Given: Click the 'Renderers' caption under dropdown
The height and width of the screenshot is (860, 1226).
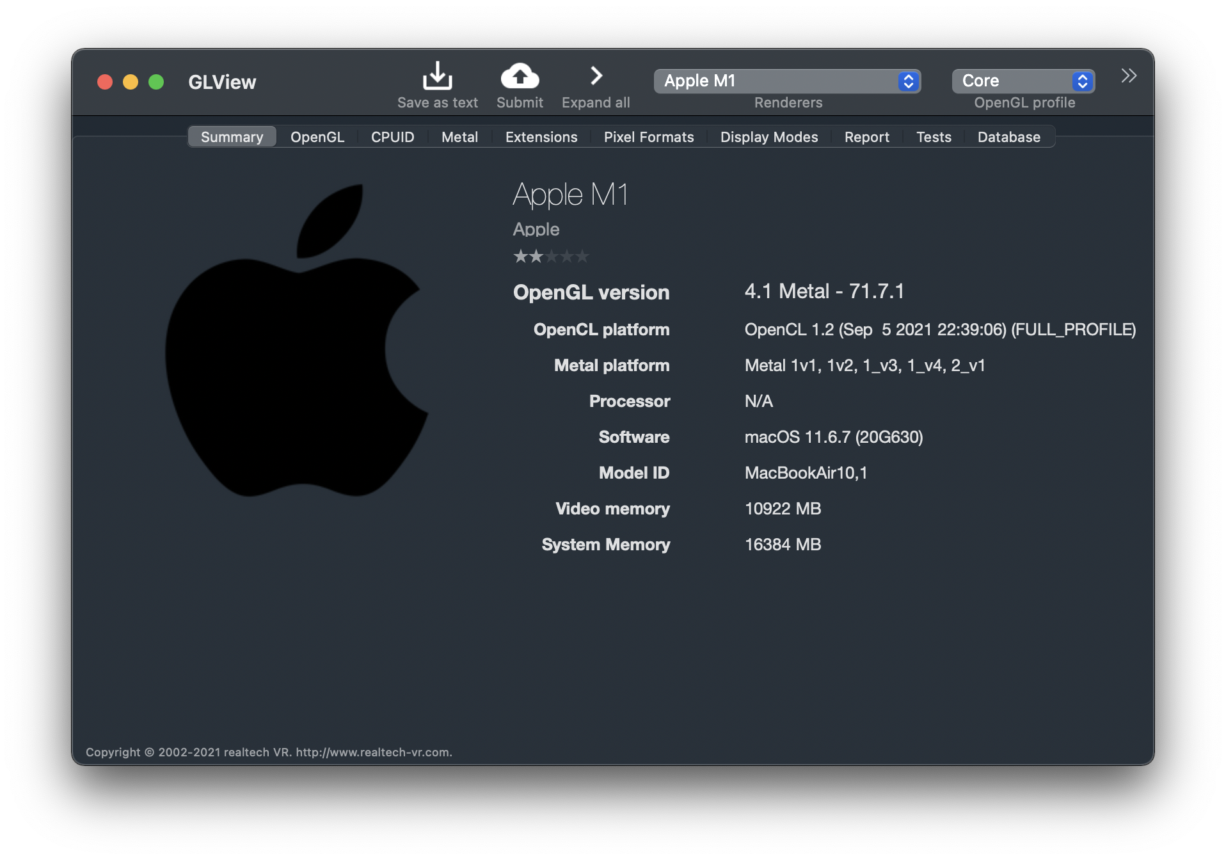Looking at the screenshot, I should click(788, 102).
